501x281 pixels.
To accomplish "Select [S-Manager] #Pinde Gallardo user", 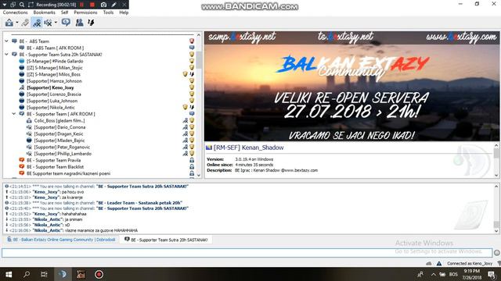I will click(55, 61).
